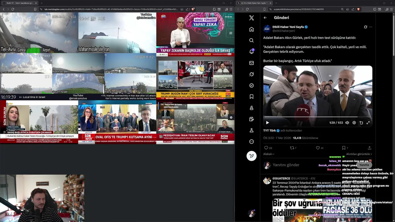
Task: Open zoom magnifier in X address bar
Action: pyautogui.click(x=343, y=9)
